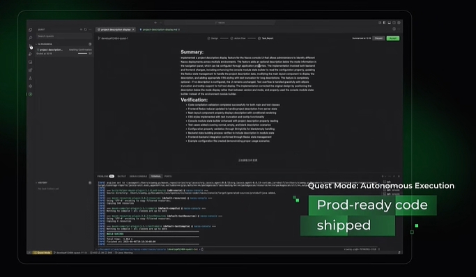Open the Explorer files icon in activity bar
476x277 pixels.
[x=31, y=30]
